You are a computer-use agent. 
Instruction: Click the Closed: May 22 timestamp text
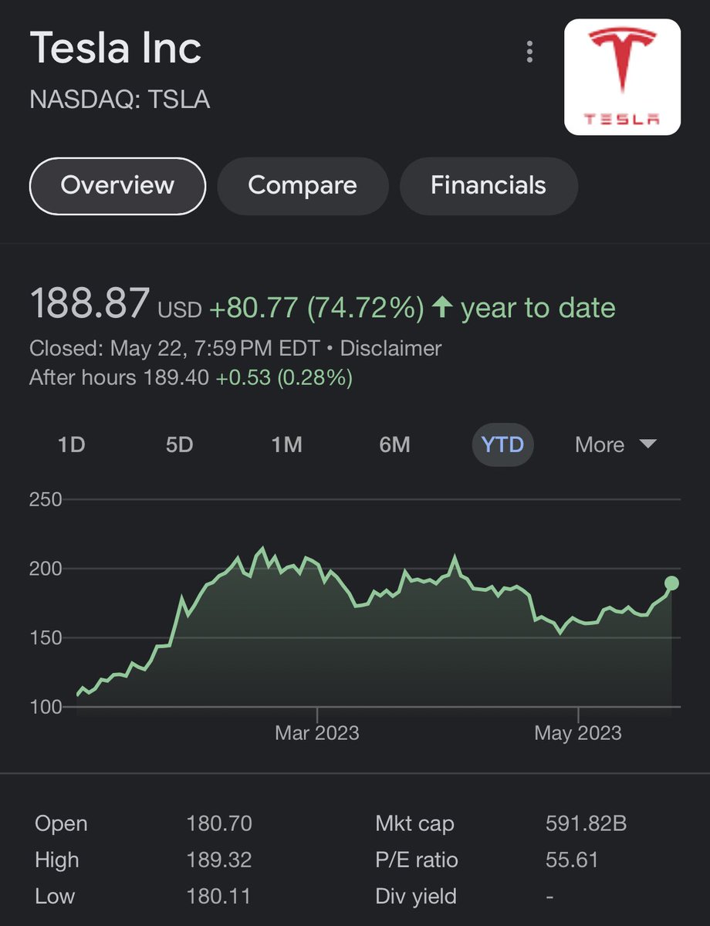point(174,349)
